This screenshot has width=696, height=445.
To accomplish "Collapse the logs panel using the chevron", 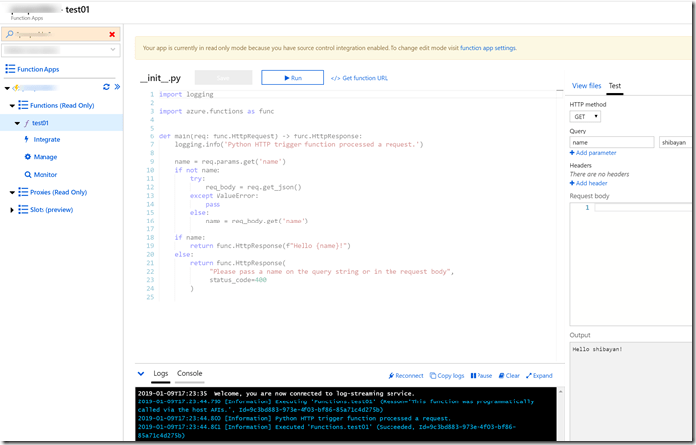I will [x=141, y=374].
